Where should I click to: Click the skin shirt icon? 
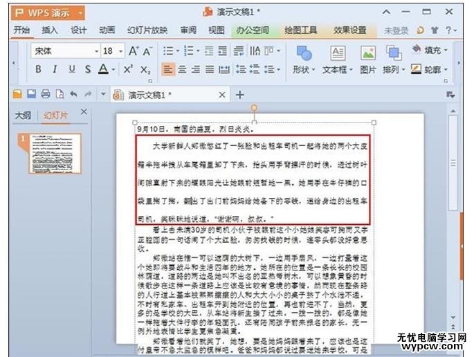click(435, 30)
